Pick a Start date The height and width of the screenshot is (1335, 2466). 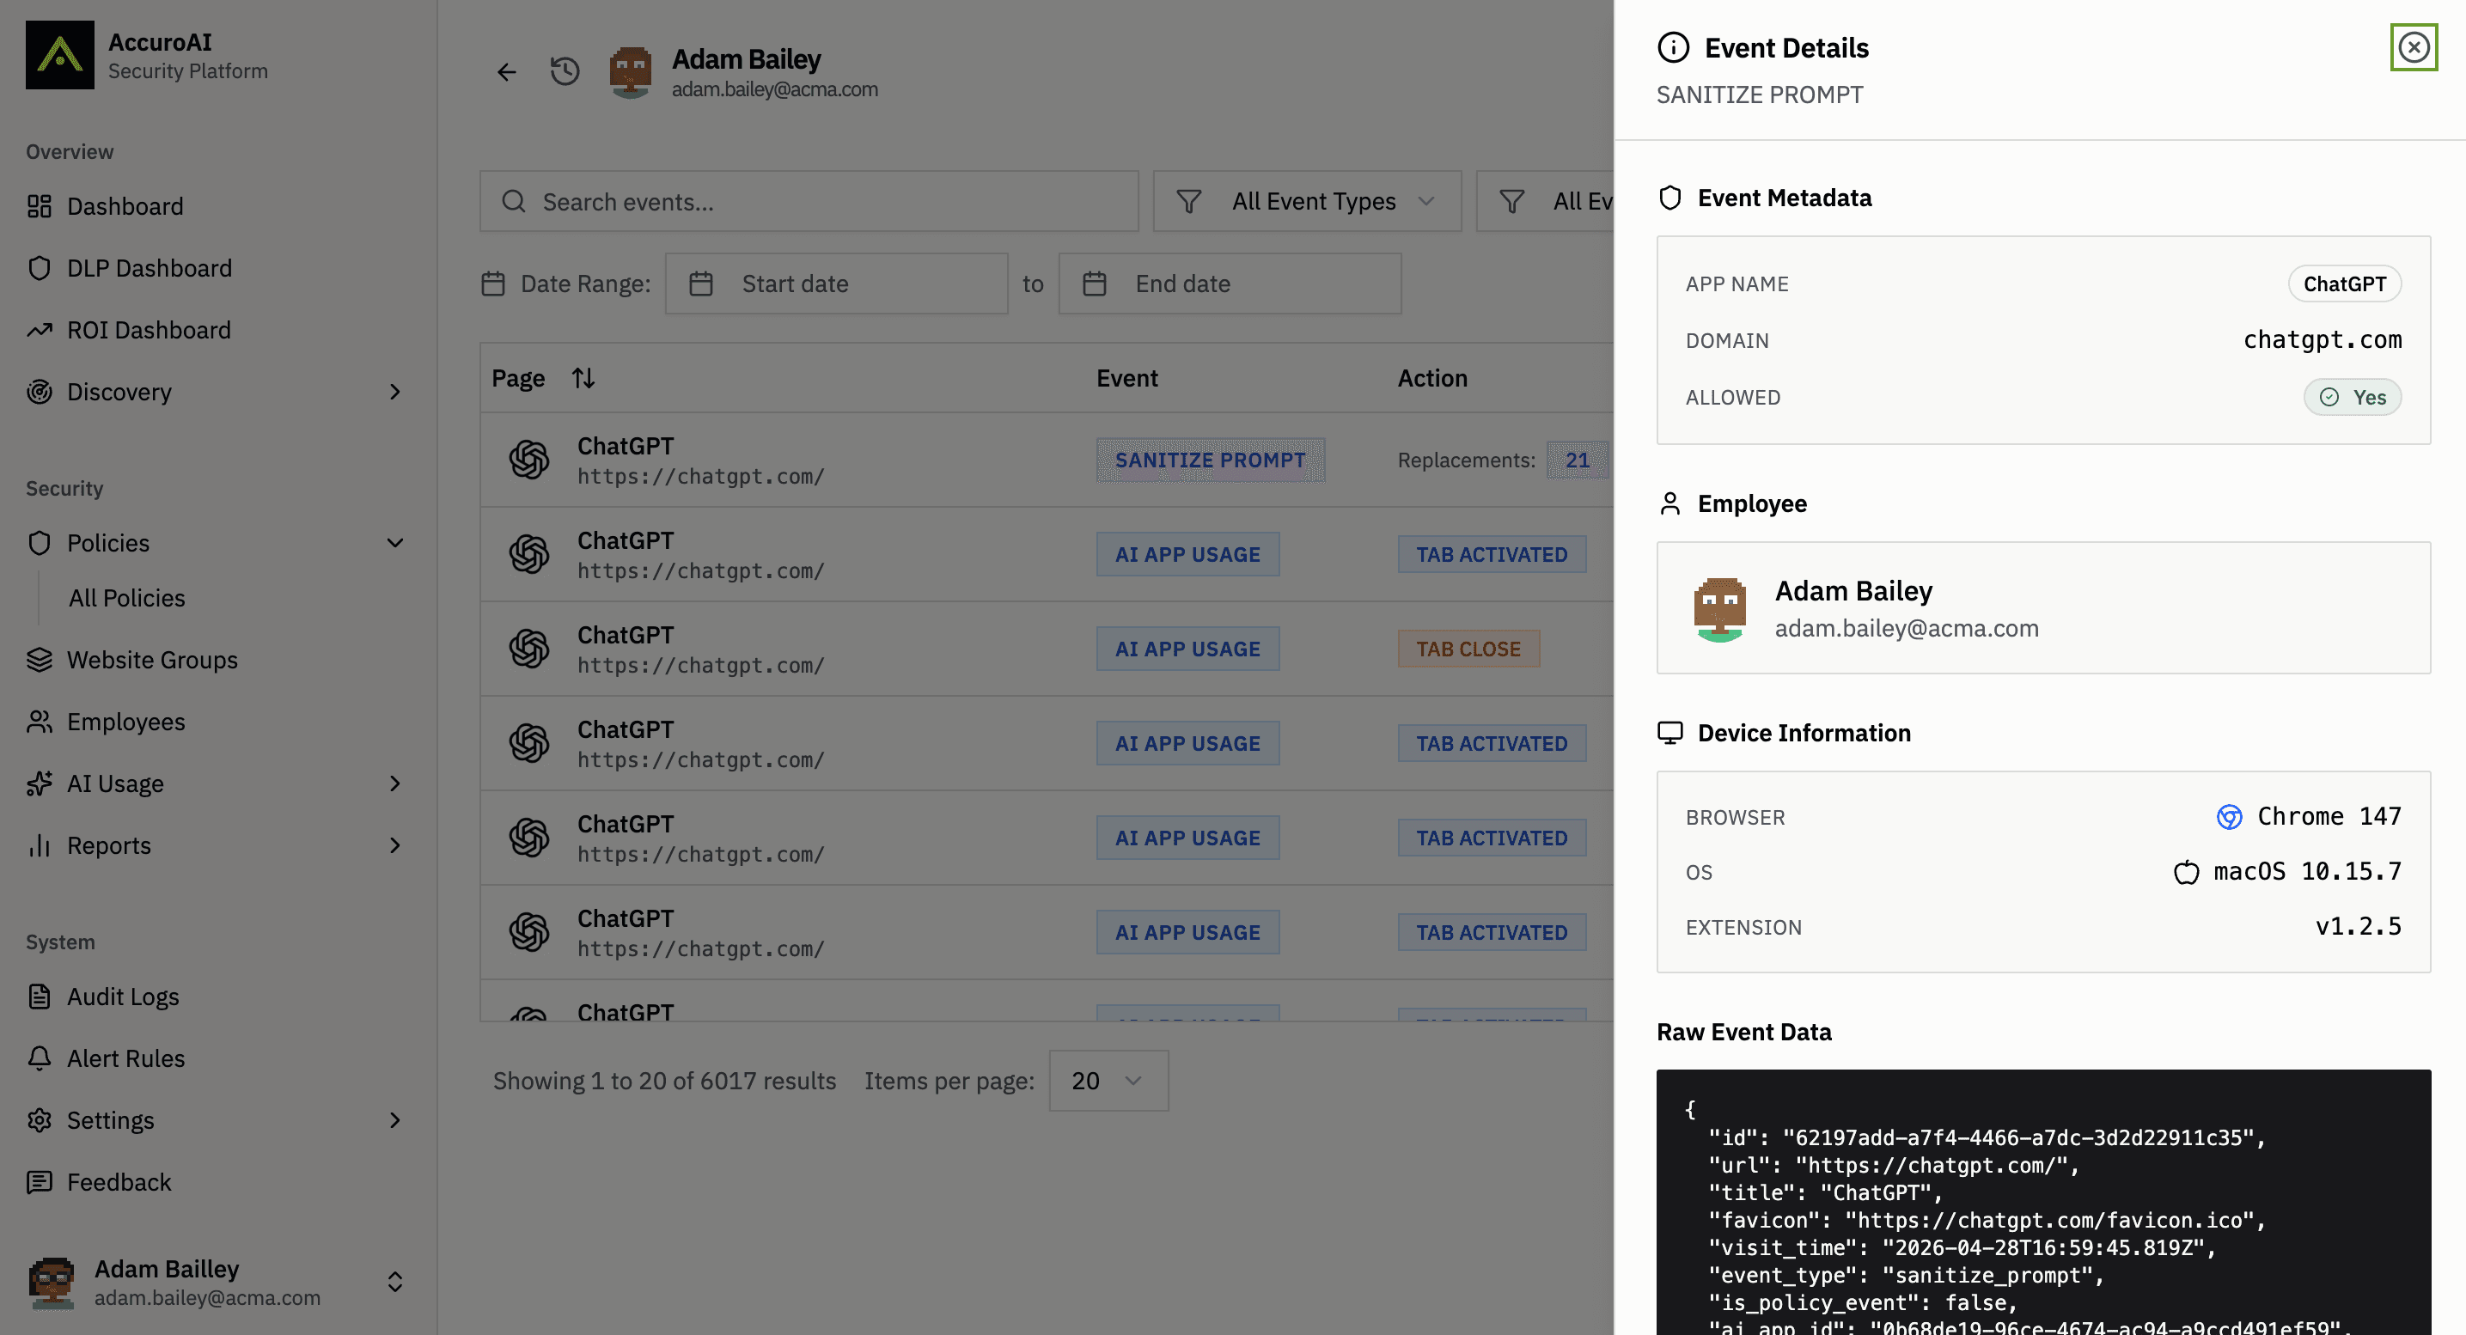837,284
